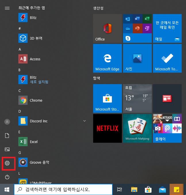Viewport: 186px width, 195px height.
Task: Open the newly installed Blitz entry (새로 설치됨)
Action: click(52, 80)
